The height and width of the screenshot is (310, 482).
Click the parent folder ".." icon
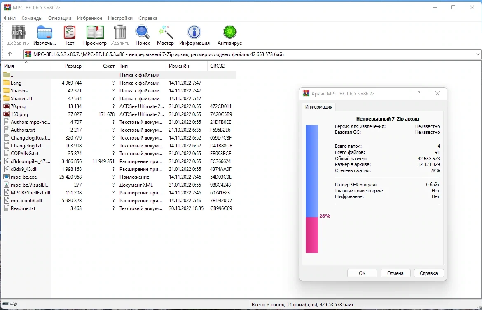click(x=7, y=75)
